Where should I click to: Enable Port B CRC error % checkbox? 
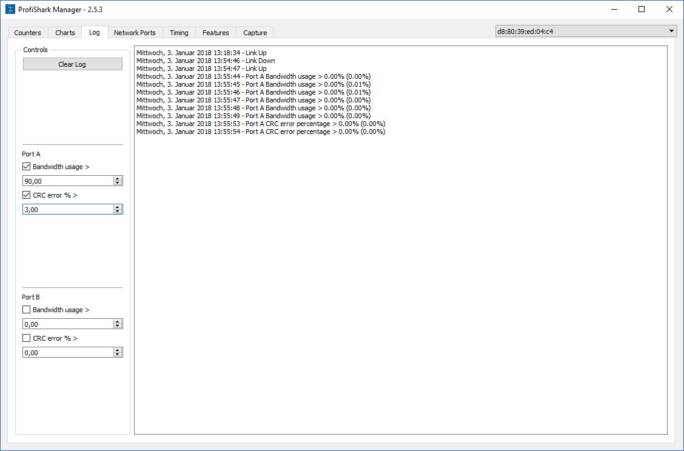pyautogui.click(x=27, y=338)
